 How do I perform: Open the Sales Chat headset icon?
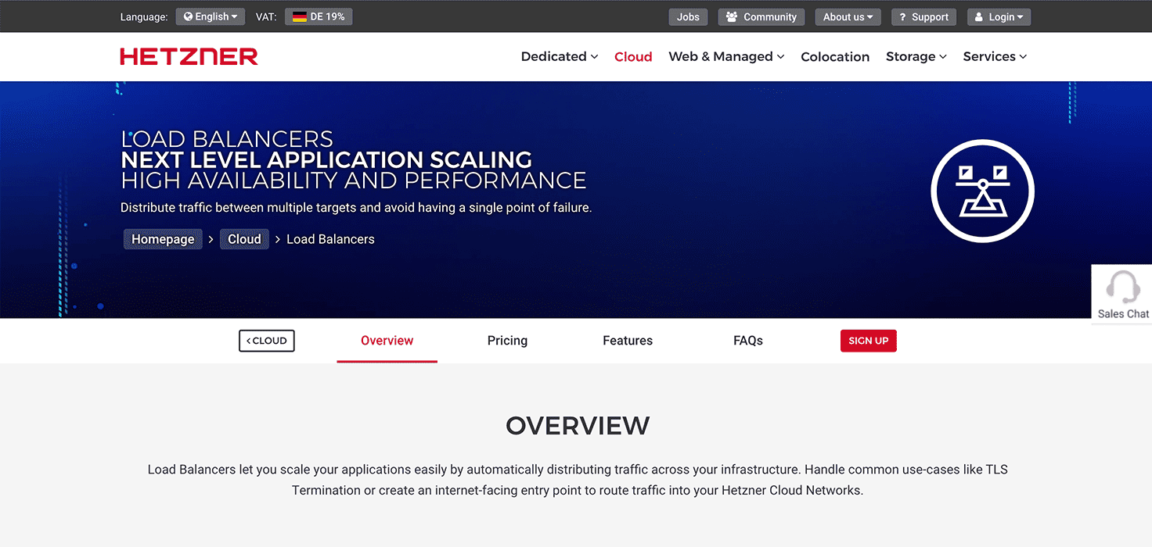click(x=1121, y=286)
